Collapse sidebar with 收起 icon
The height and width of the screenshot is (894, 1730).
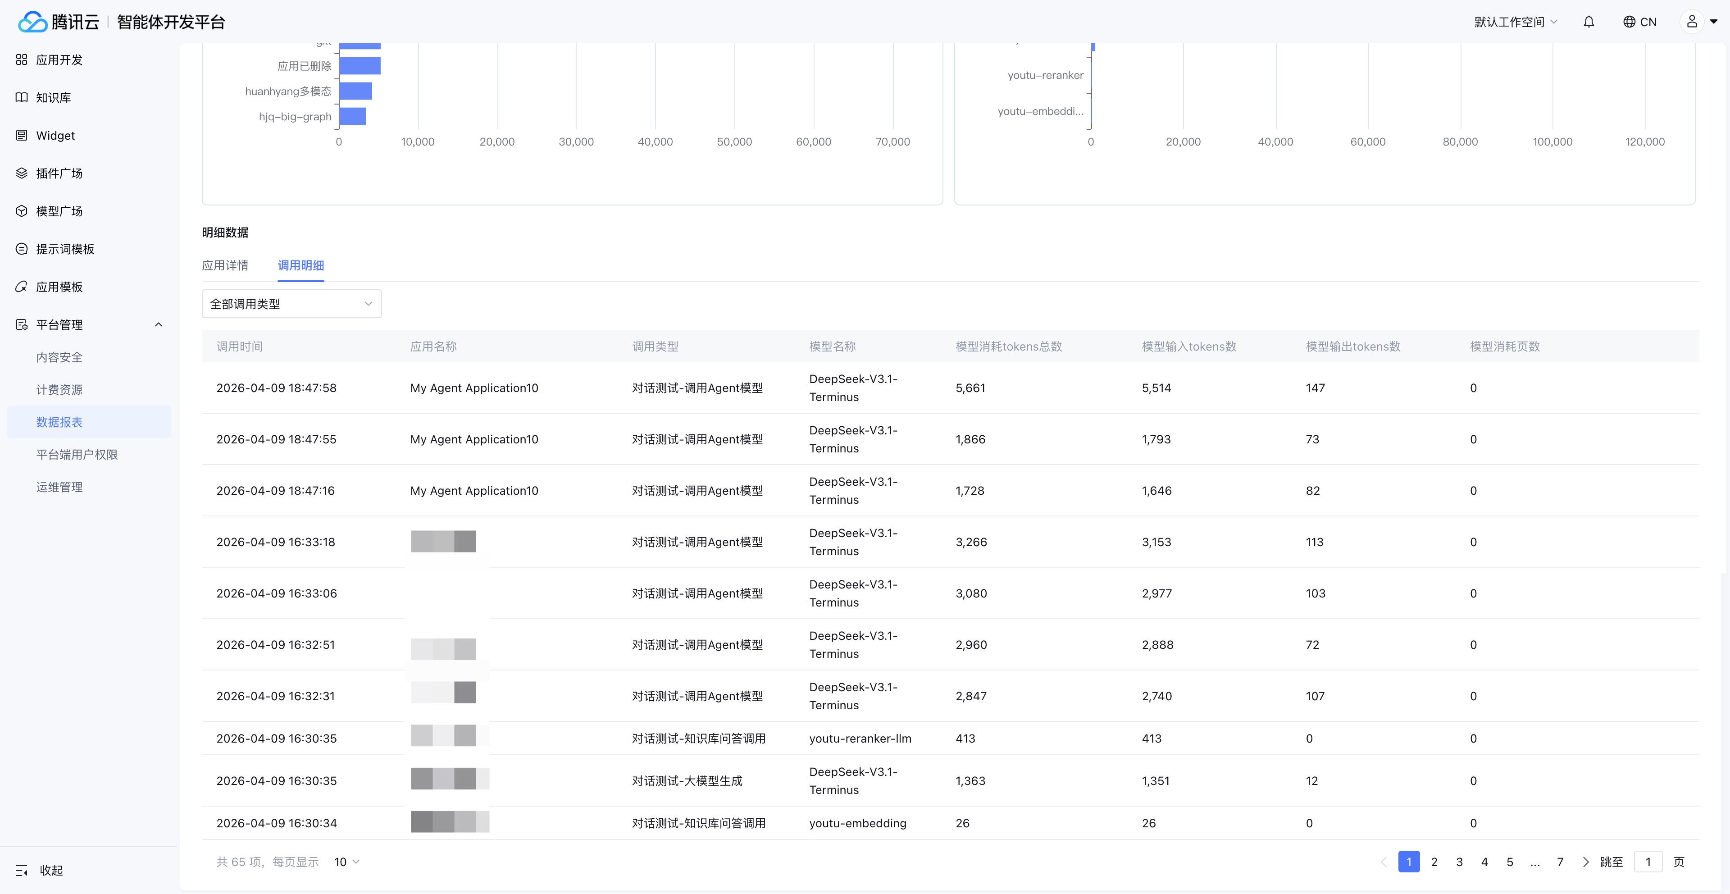tap(22, 871)
